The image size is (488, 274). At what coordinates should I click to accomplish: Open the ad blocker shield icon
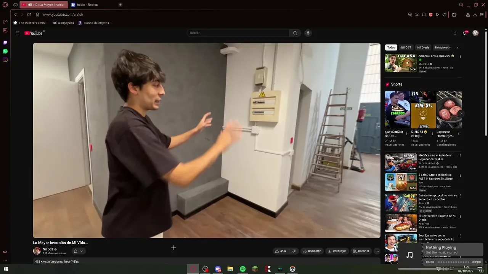[430, 14]
